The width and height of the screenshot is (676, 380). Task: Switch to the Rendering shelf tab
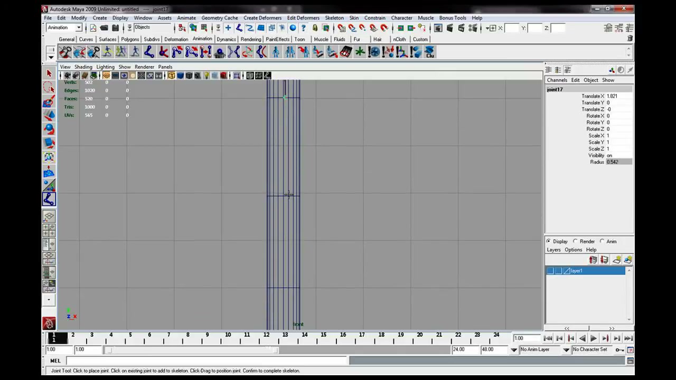click(x=251, y=40)
